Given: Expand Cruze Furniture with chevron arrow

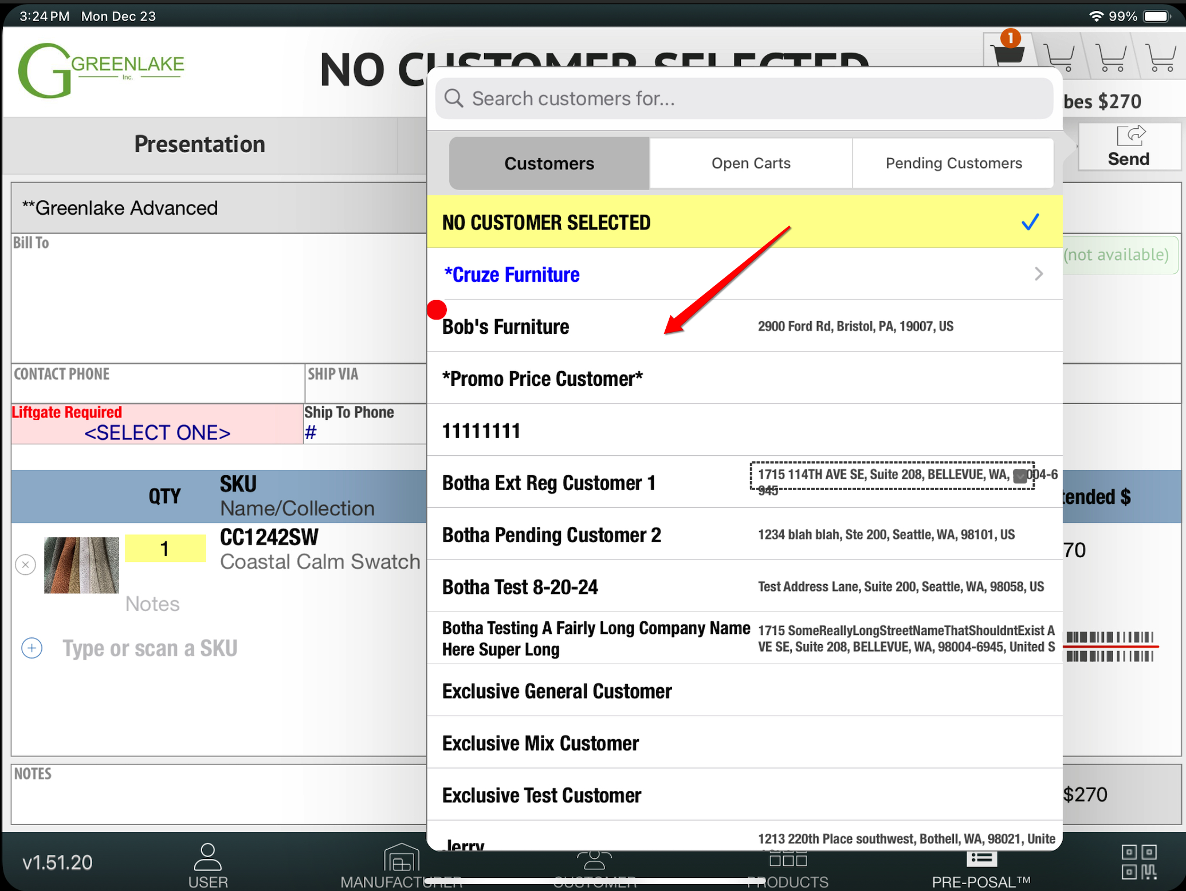Looking at the screenshot, I should 1039,274.
